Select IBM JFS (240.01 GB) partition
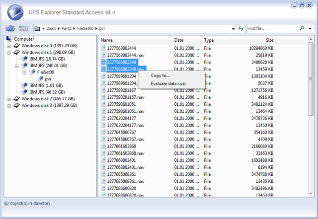The width and height of the screenshot is (318, 219). click(48, 66)
